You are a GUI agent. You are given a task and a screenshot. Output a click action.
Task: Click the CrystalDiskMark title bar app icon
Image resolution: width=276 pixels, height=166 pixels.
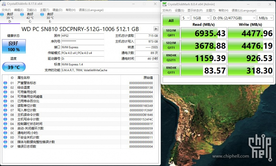point(164,4)
